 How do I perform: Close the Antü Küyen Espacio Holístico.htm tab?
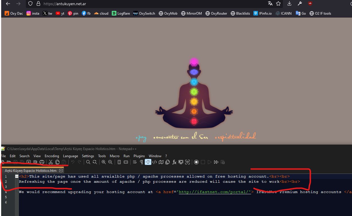(x=61, y=171)
